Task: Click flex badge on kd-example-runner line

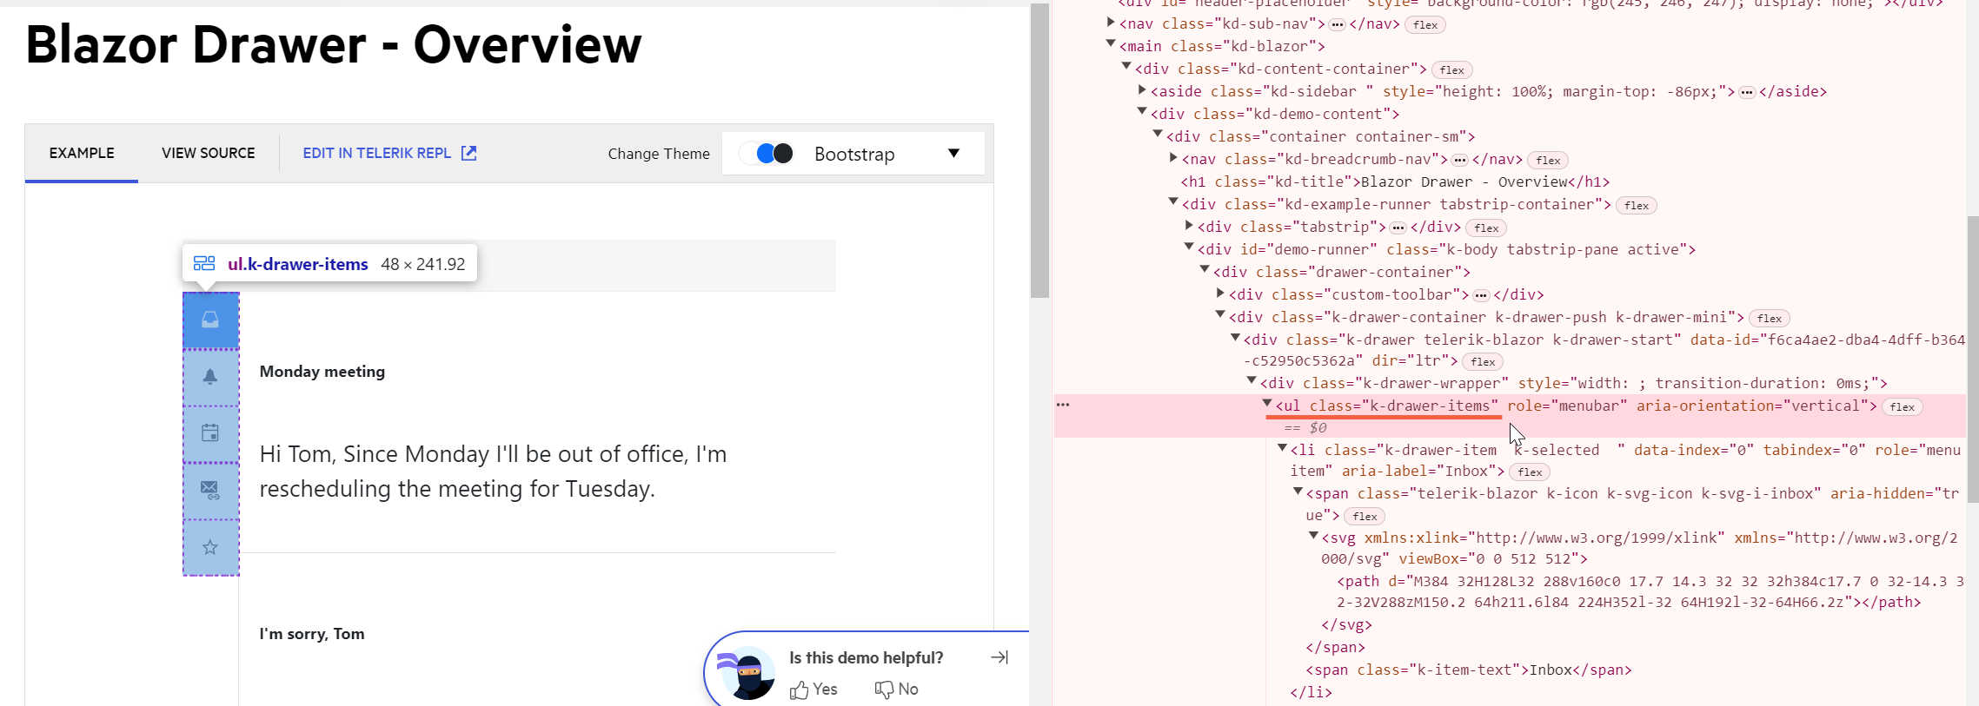Action: click(x=1637, y=206)
